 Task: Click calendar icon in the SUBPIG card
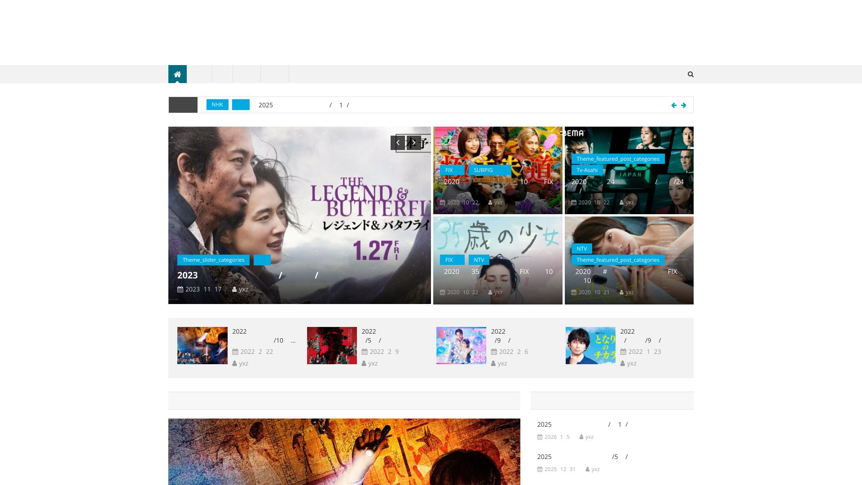(442, 203)
